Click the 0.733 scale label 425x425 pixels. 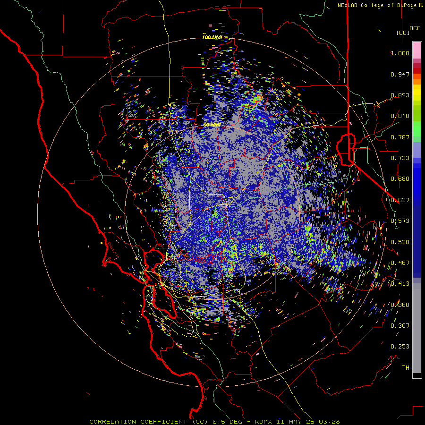pyautogui.click(x=400, y=158)
